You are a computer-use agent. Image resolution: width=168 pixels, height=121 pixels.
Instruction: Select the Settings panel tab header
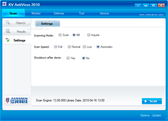coord(48,24)
